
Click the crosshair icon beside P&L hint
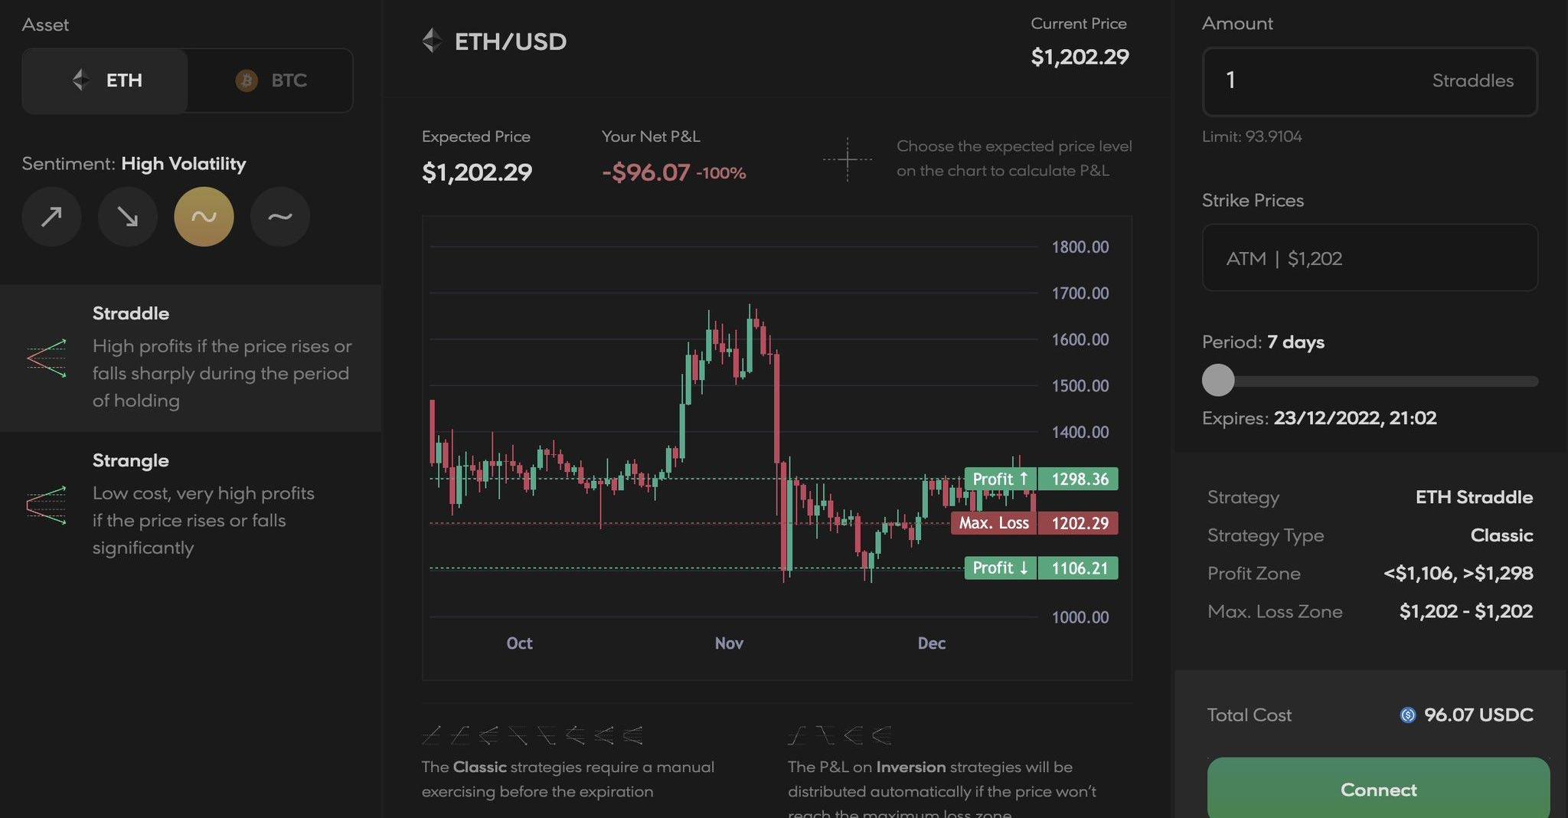pyautogui.click(x=848, y=159)
